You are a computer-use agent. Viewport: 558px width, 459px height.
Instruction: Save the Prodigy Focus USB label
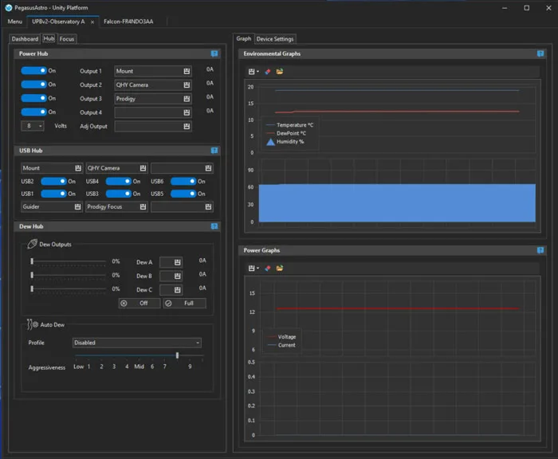pyautogui.click(x=143, y=206)
